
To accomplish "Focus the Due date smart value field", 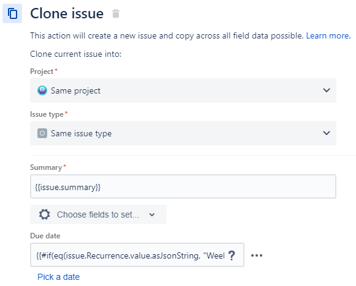I will coord(137,255).
